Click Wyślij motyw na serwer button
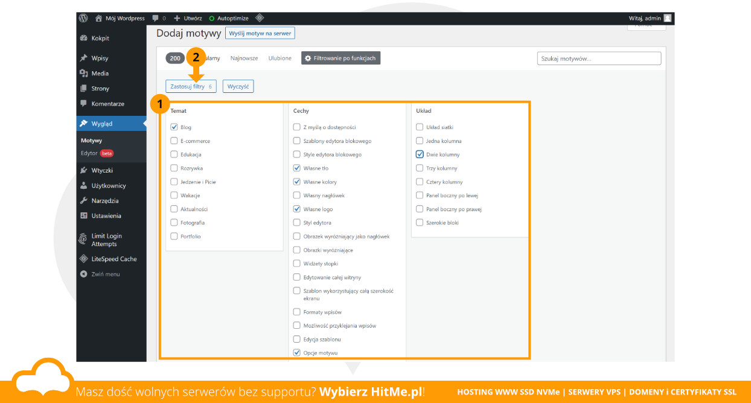This screenshot has height=403, width=751. (x=260, y=33)
